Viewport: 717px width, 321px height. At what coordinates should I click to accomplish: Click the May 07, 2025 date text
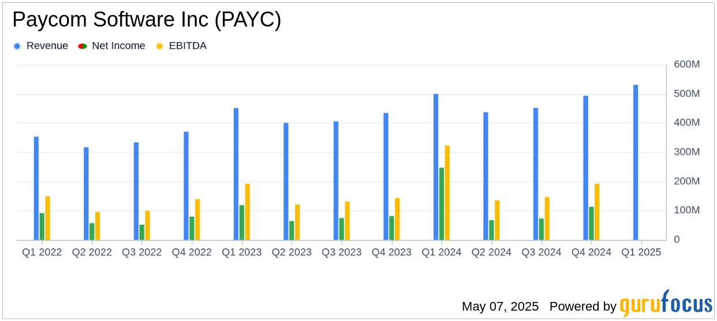[500, 307]
